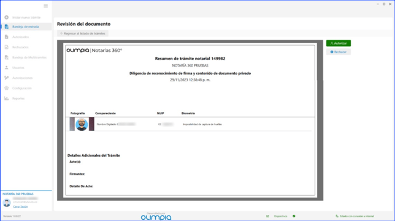
Task: Click the Usuarios person icon
Action: tap(7, 67)
